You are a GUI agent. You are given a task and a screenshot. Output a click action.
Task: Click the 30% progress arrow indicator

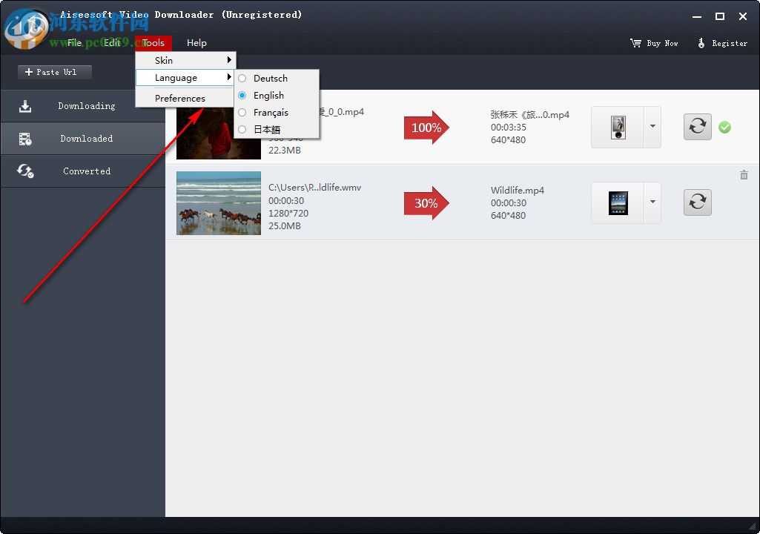point(426,202)
